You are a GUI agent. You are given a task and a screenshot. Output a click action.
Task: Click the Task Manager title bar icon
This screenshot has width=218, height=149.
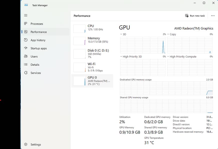pos(26,5)
